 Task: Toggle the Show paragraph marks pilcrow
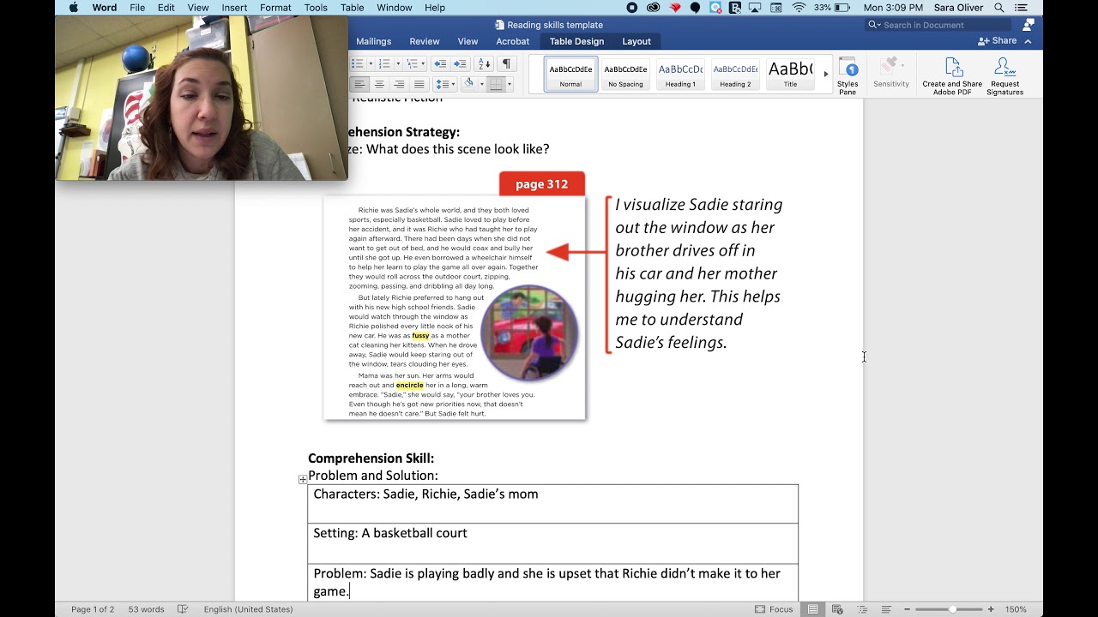pos(506,64)
